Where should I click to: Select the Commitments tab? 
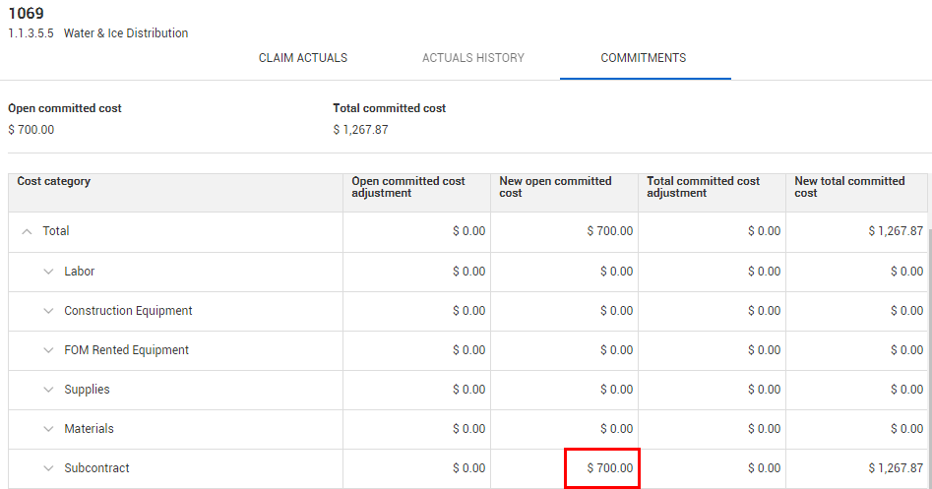point(644,58)
